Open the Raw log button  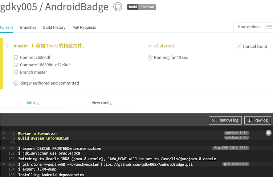pos(258,120)
